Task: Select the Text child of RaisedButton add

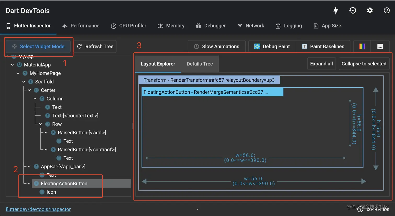Action: pos(68,141)
